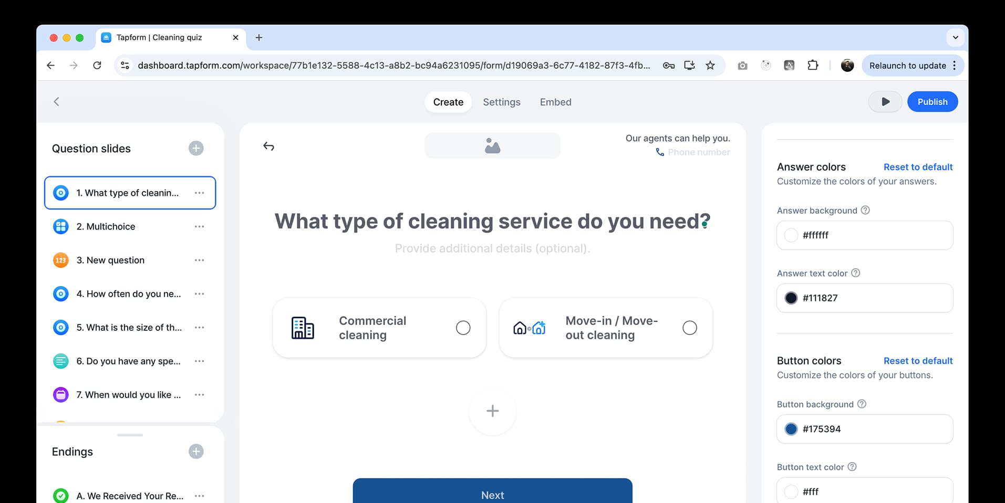Add a new question slide with the plus icon
This screenshot has width=1005, height=503.
click(x=195, y=148)
